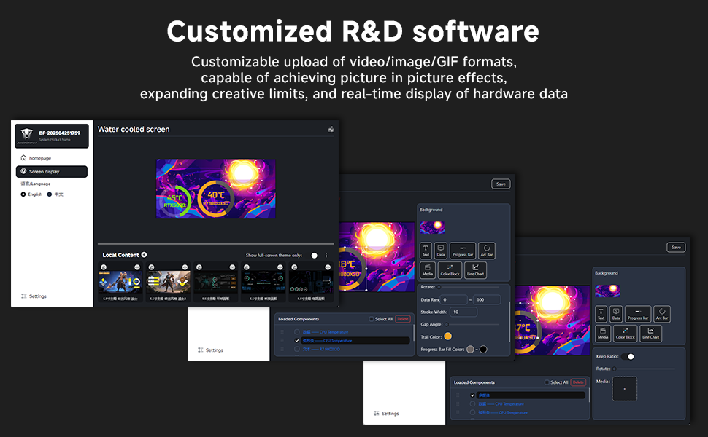Click the dashed Media upload box
Viewport: 708px width, 437px height.
pos(624,389)
